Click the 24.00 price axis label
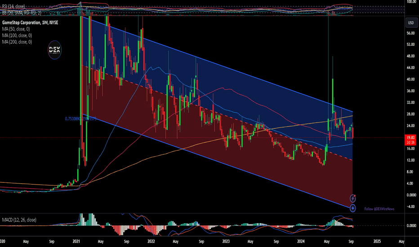 (x=410, y=125)
